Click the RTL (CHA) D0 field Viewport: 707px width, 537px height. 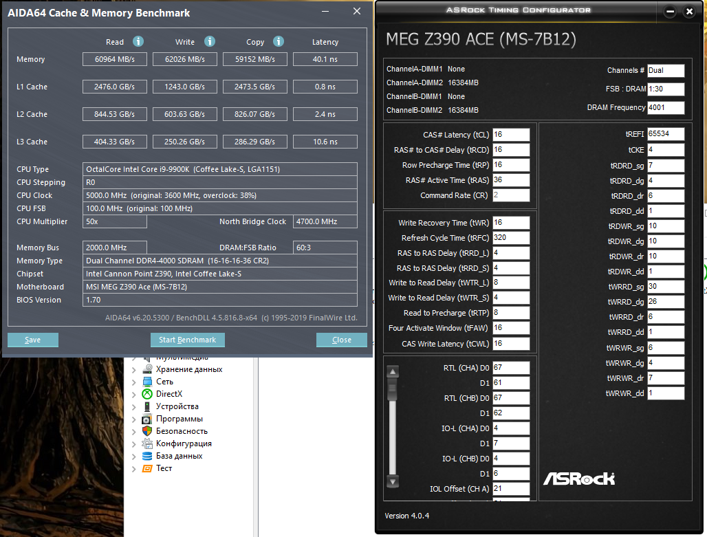point(511,367)
